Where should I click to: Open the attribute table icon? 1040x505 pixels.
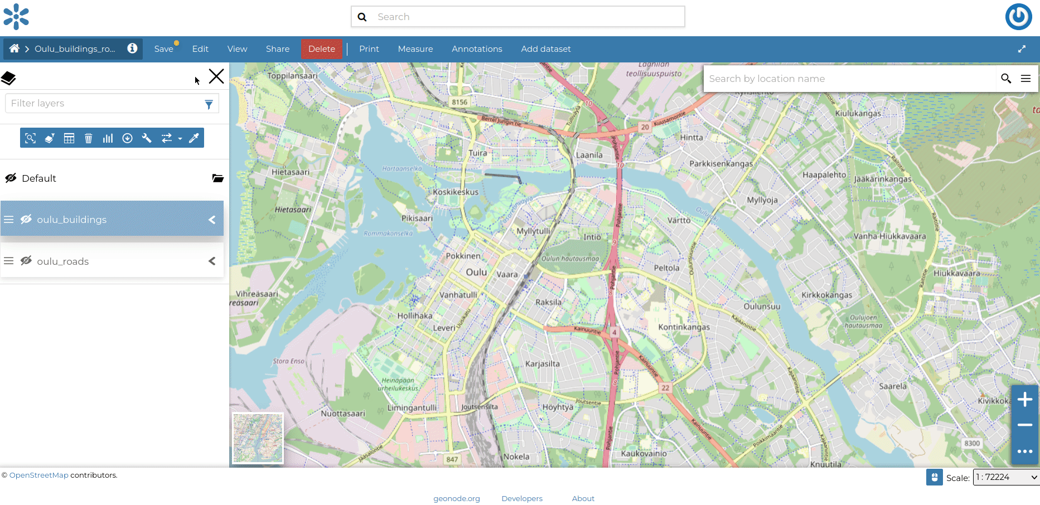click(x=69, y=138)
